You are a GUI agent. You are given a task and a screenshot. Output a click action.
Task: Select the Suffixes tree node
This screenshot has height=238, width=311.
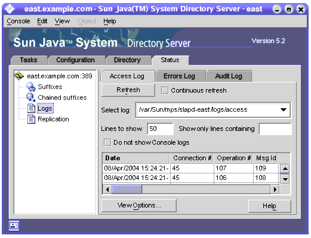50,87
